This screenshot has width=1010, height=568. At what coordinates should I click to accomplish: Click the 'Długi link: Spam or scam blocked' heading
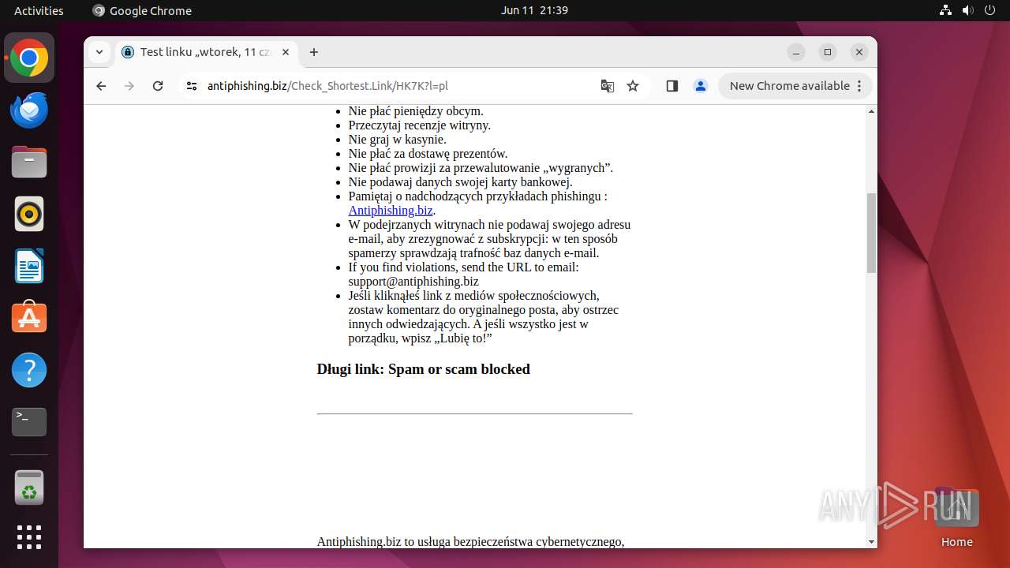[x=424, y=369]
